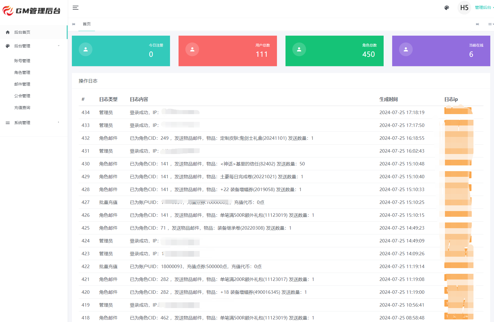
Task: Click the 装备继承卷 log entry
Action: (210, 228)
